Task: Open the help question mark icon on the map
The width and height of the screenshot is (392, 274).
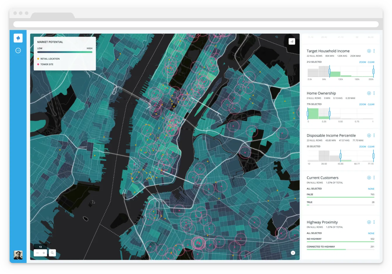Action: (293, 253)
